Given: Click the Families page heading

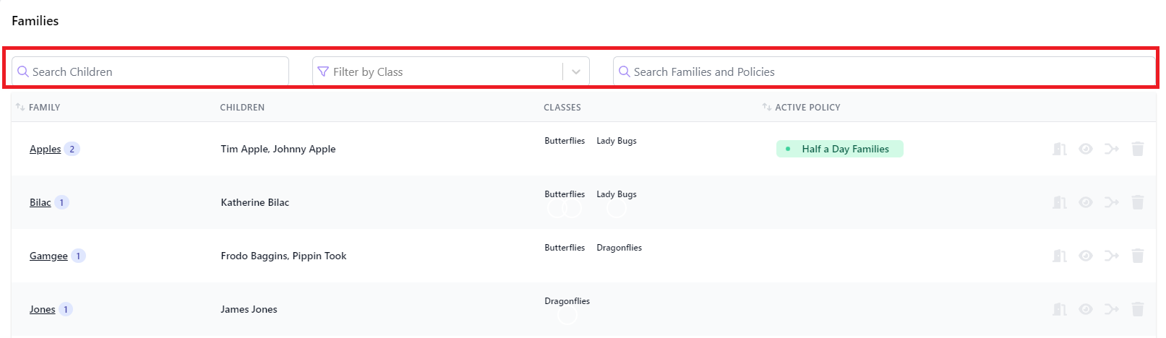Looking at the screenshot, I should click(x=35, y=21).
